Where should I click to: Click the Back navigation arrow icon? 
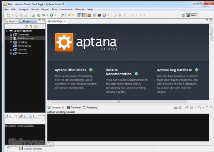point(133,15)
